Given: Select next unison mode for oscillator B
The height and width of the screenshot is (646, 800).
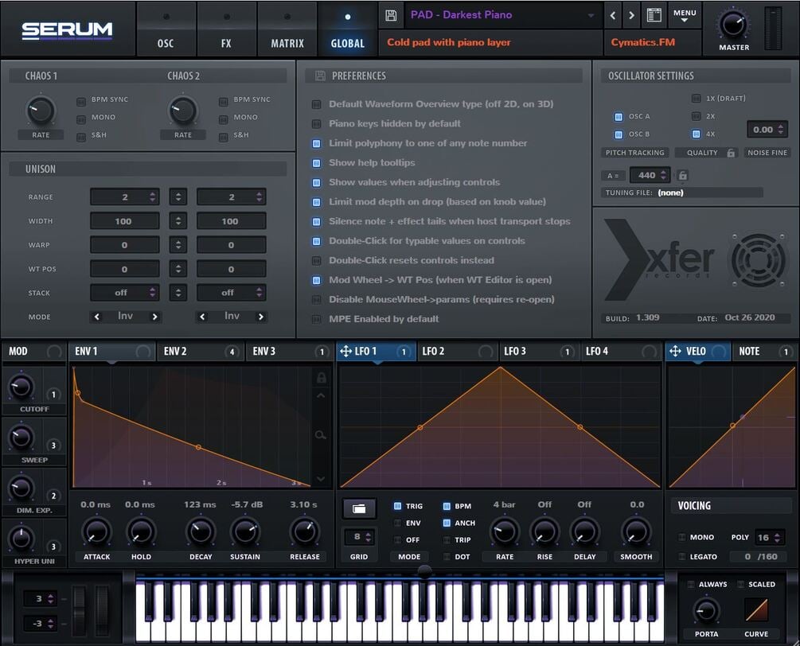Looking at the screenshot, I should coord(261,317).
